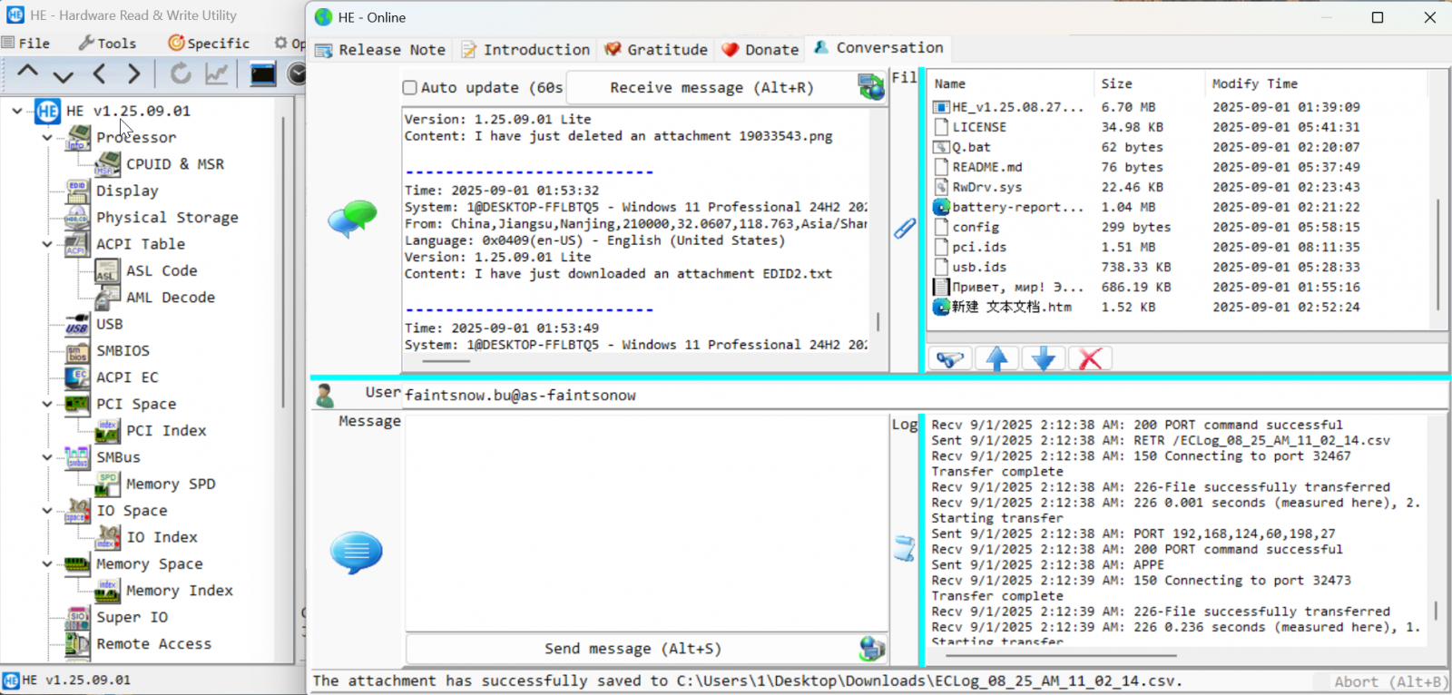1452x695 pixels.
Task: Click the refresh toolbar icon
Action: [181, 73]
